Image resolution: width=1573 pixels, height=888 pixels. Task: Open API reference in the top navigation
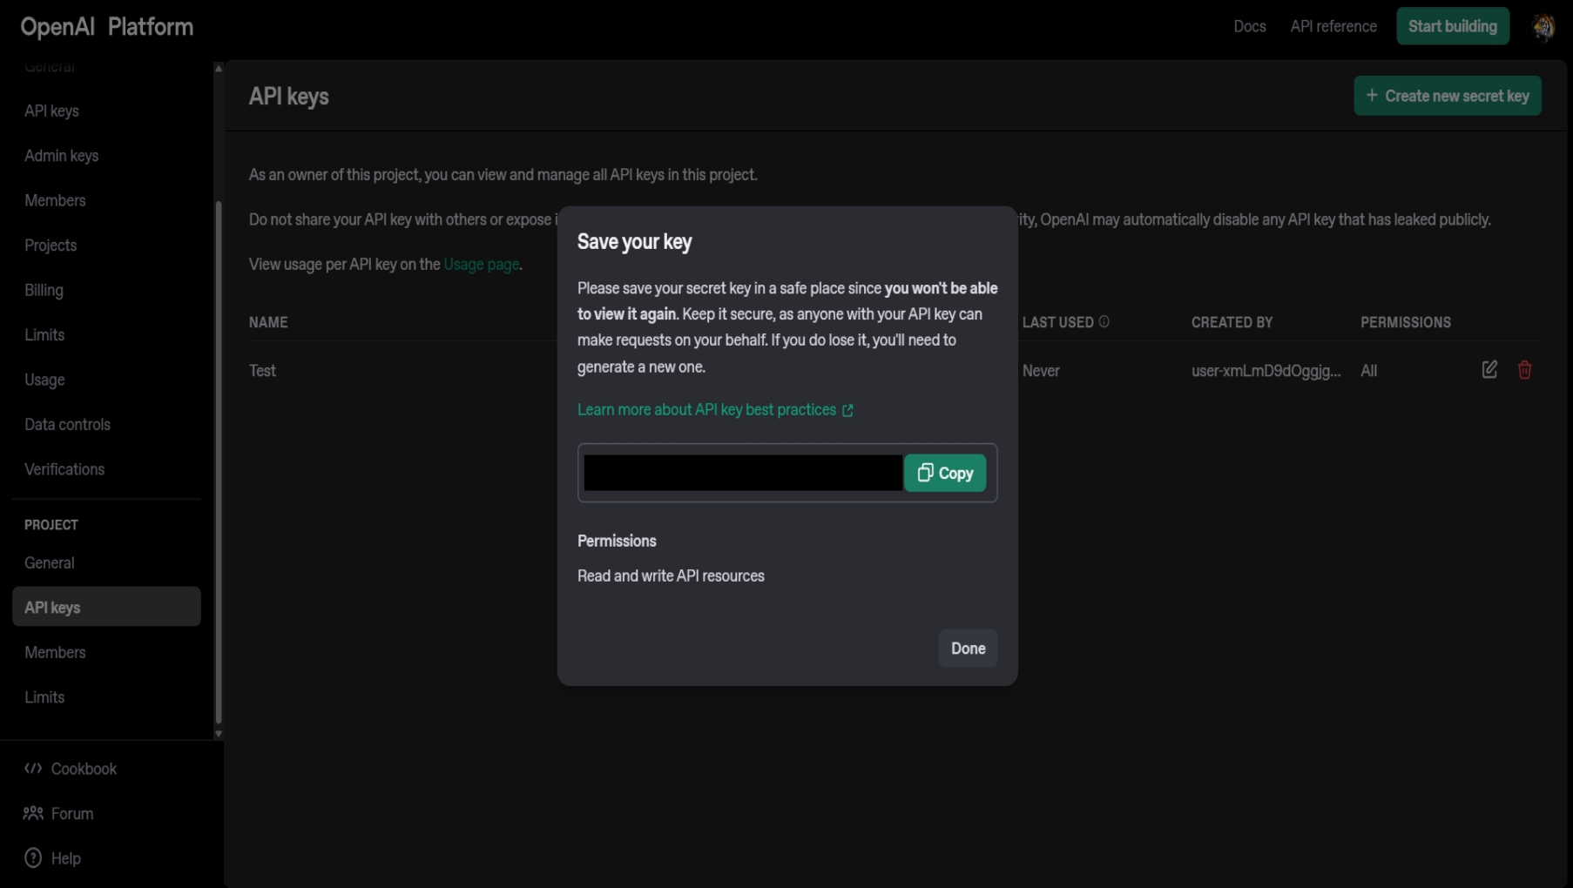coord(1333,26)
